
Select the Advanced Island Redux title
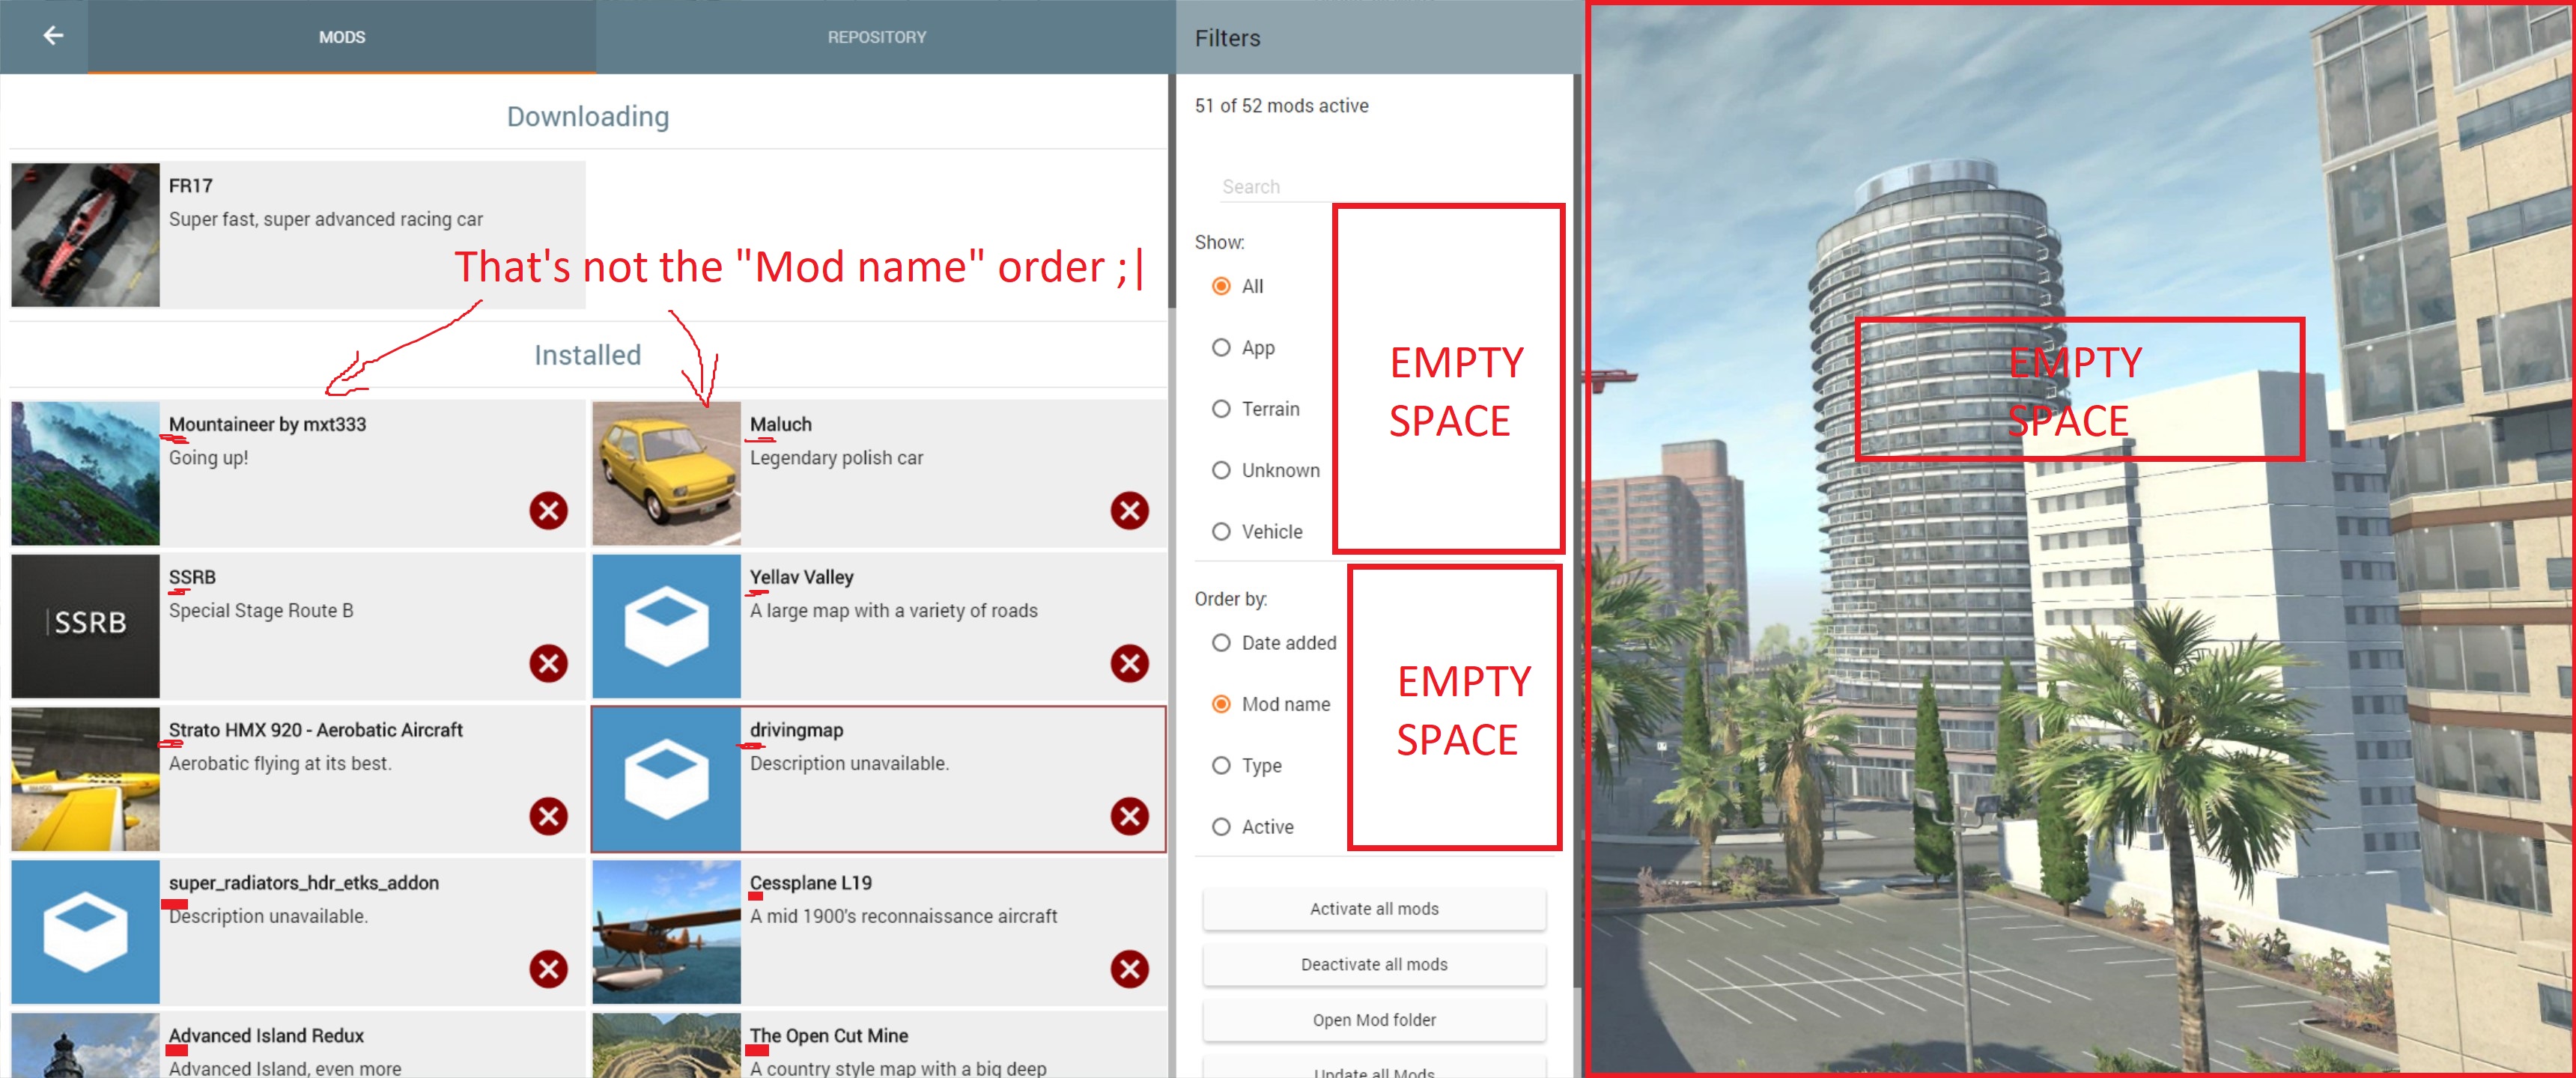pos(266,1036)
